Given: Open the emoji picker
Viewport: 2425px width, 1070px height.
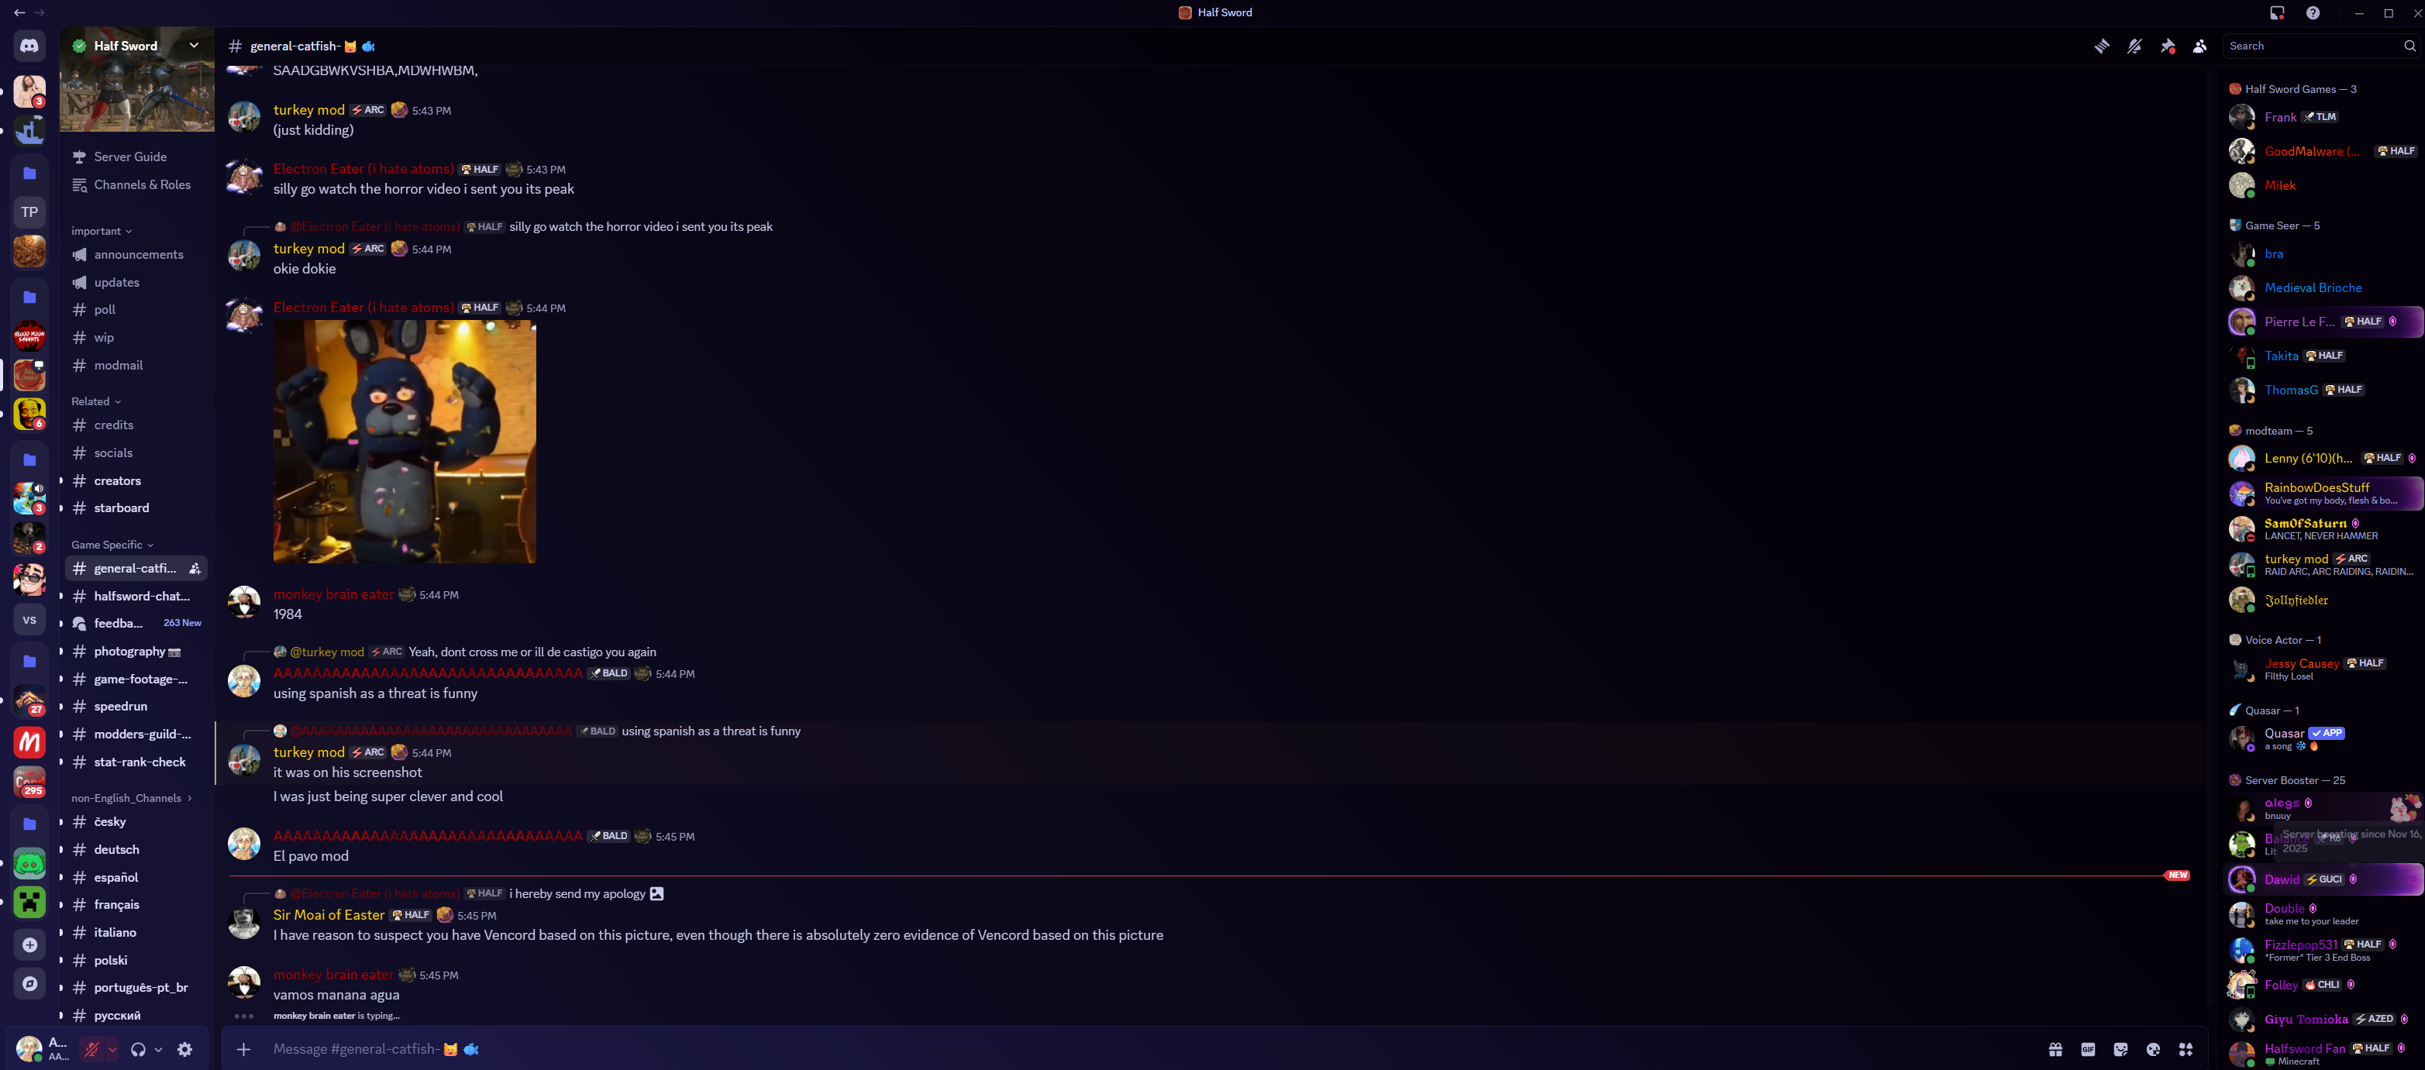Looking at the screenshot, I should (2153, 1049).
